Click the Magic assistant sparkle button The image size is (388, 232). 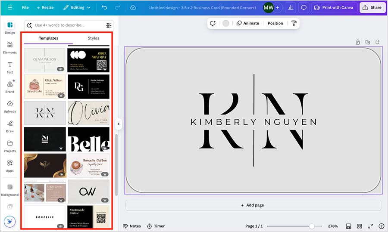(x=9, y=222)
